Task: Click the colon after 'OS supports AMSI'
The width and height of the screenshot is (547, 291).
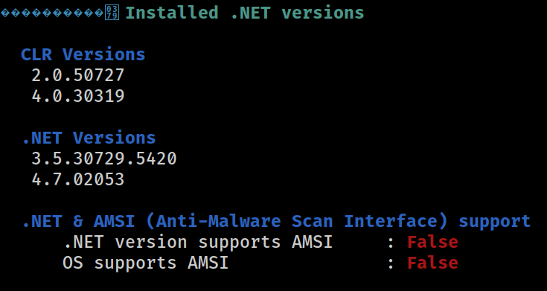Action: [x=391, y=264]
